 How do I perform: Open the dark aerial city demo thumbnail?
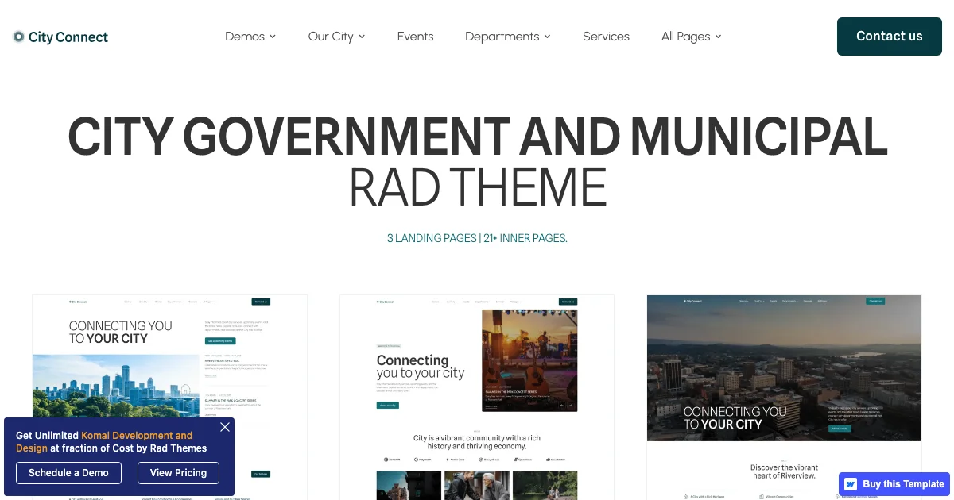click(x=784, y=397)
